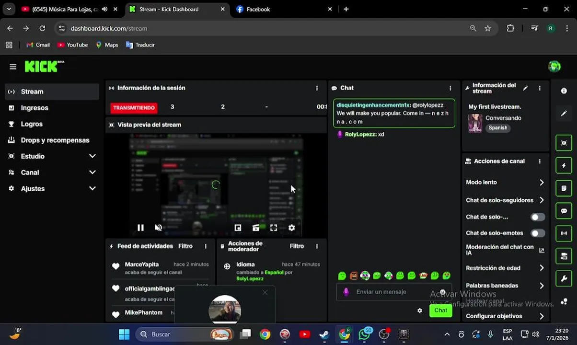Screen dimensions: 577x345
Task: Switch preview to theater mode
Action: (256, 228)
